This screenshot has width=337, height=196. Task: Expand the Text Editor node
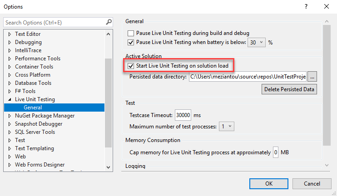coord(10,34)
